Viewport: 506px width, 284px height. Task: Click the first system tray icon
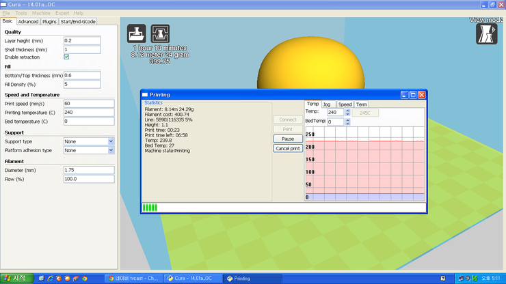pos(460,279)
